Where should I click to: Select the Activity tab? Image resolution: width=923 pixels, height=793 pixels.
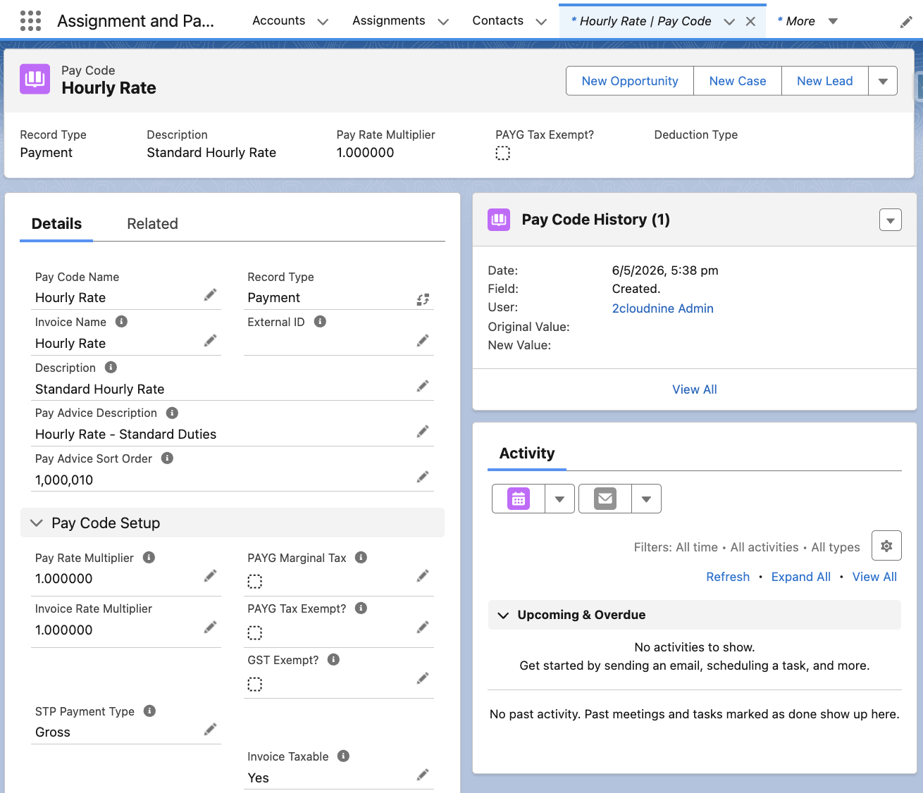tap(527, 454)
